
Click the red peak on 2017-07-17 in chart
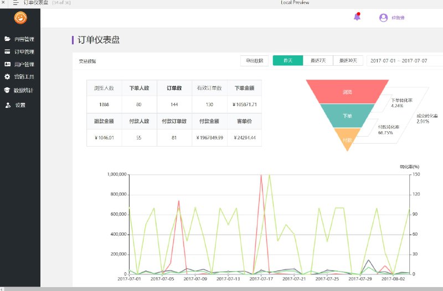click(261, 175)
